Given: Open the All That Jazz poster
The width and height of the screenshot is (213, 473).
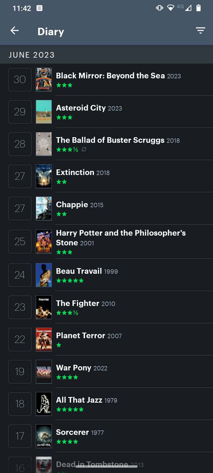Looking at the screenshot, I should (x=44, y=404).
